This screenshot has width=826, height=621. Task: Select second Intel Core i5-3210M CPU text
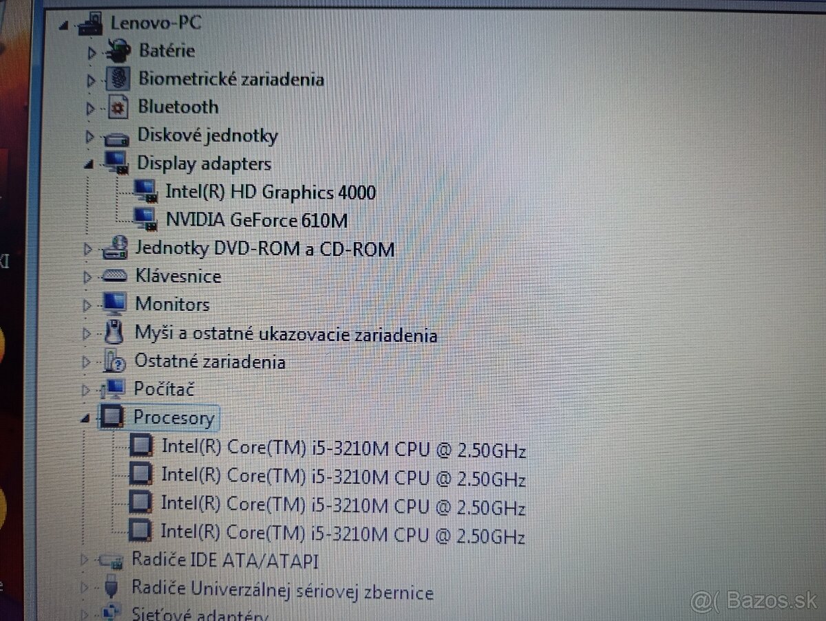click(343, 476)
